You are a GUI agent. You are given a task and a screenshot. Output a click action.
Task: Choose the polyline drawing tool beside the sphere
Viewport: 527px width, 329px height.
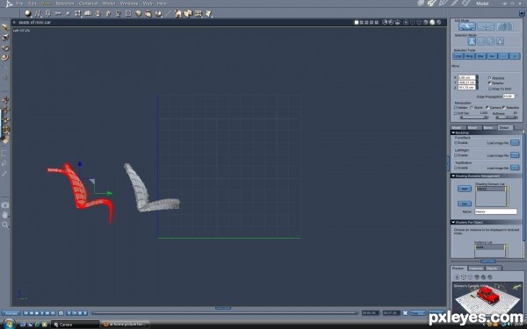(38, 13)
